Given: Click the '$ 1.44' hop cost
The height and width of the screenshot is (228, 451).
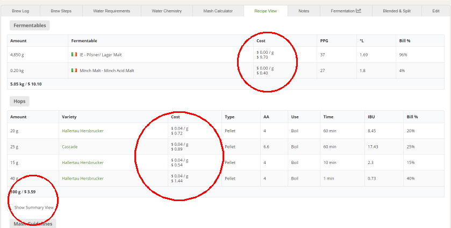Looking at the screenshot, I should [177, 181].
